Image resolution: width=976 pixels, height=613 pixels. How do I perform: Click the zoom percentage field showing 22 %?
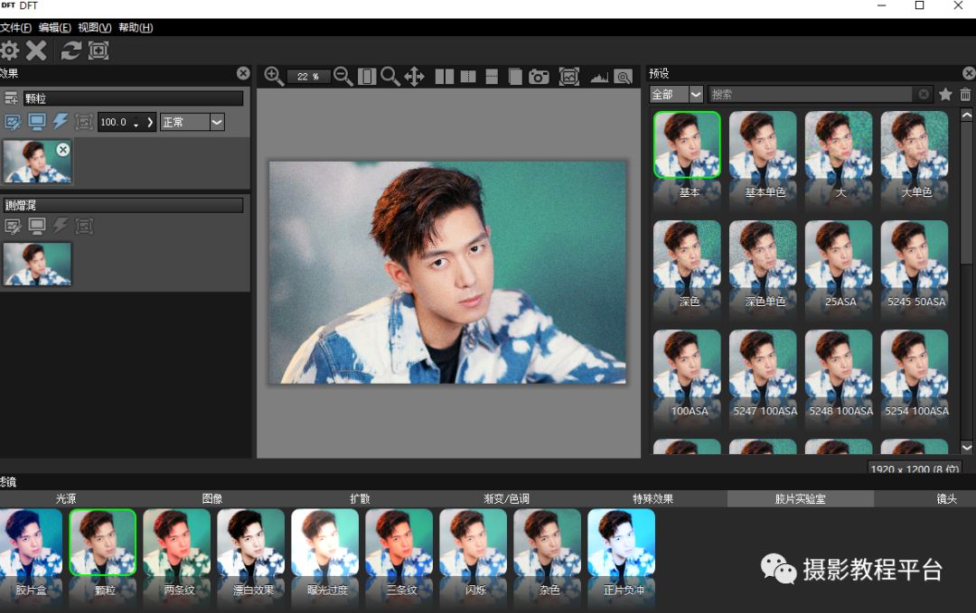click(308, 77)
